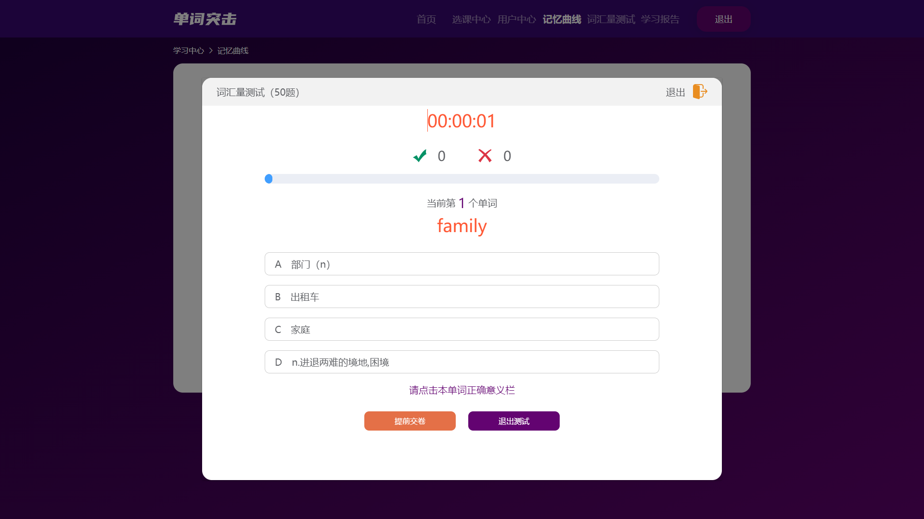924x519 pixels.
Task: Click the red X wrong-count icon
Action: (485, 156)
